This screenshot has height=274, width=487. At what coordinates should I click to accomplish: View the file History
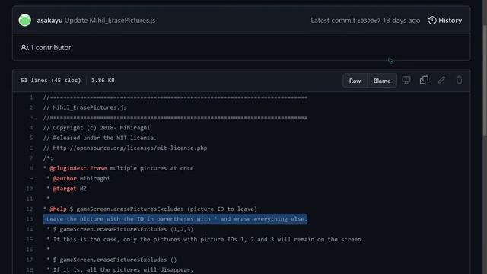pyautogui.click(x=445, y=21)
